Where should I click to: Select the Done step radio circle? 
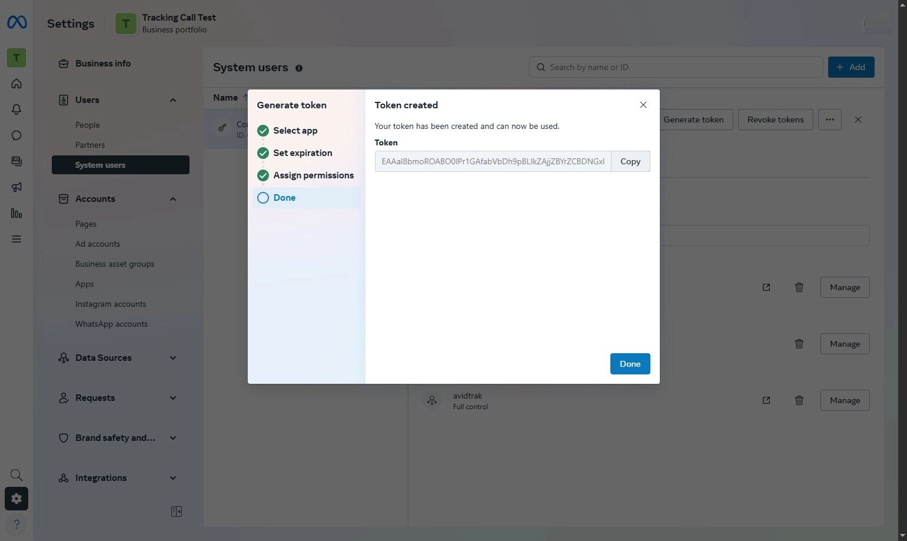click(263, 198)
